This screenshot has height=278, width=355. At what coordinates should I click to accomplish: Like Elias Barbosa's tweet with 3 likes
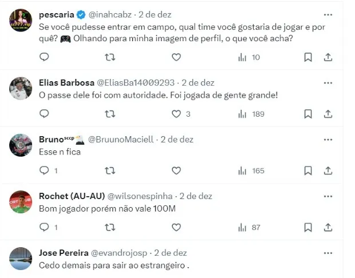176,114
